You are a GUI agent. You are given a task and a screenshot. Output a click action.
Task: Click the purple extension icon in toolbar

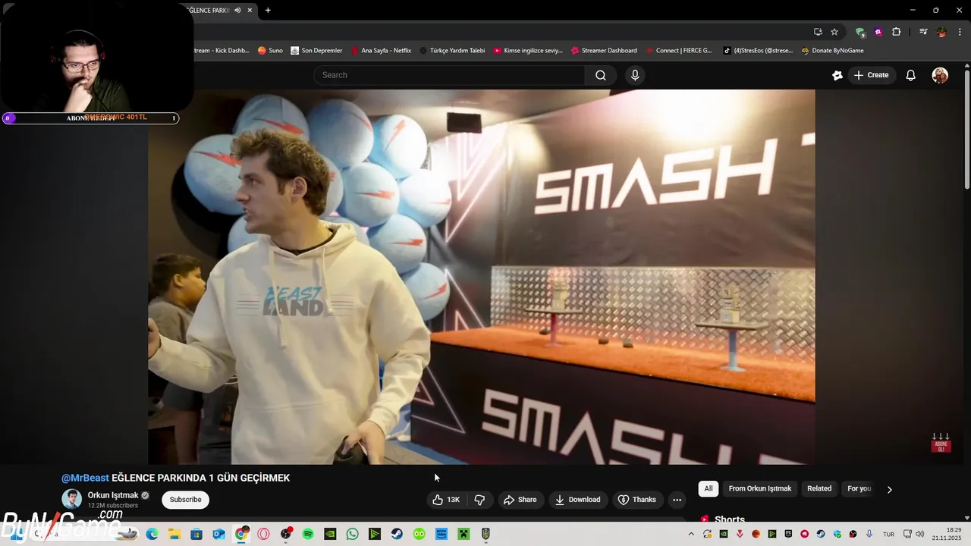(878, 32)
